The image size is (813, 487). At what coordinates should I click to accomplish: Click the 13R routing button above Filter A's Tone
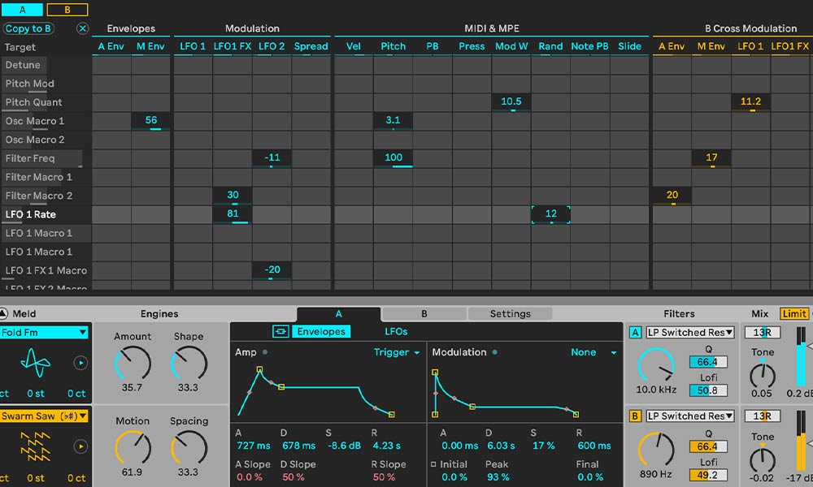click(x=763, y=332)
